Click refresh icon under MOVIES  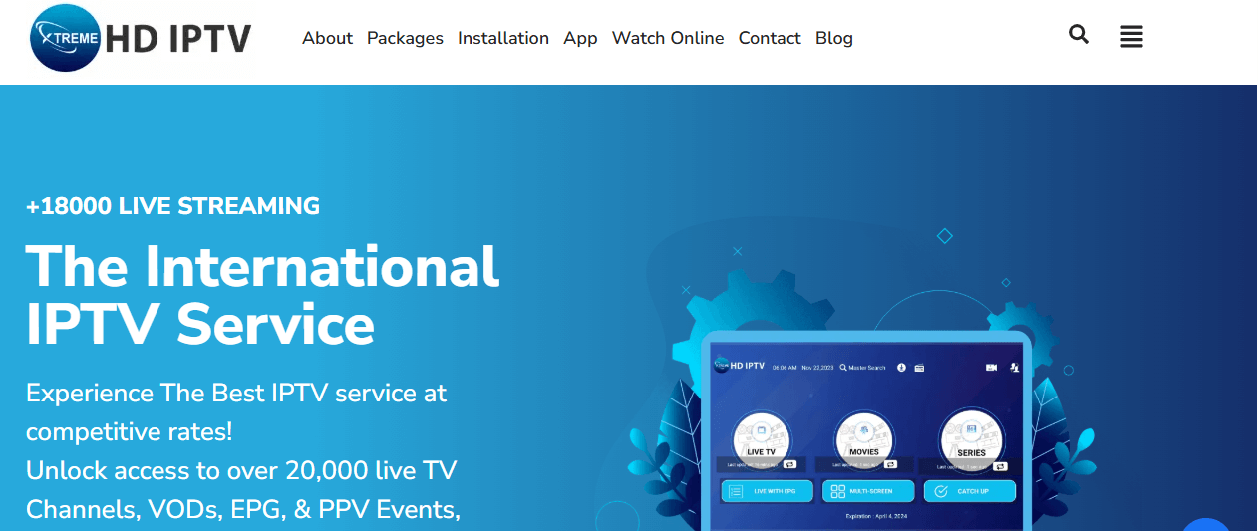point(890,464)
